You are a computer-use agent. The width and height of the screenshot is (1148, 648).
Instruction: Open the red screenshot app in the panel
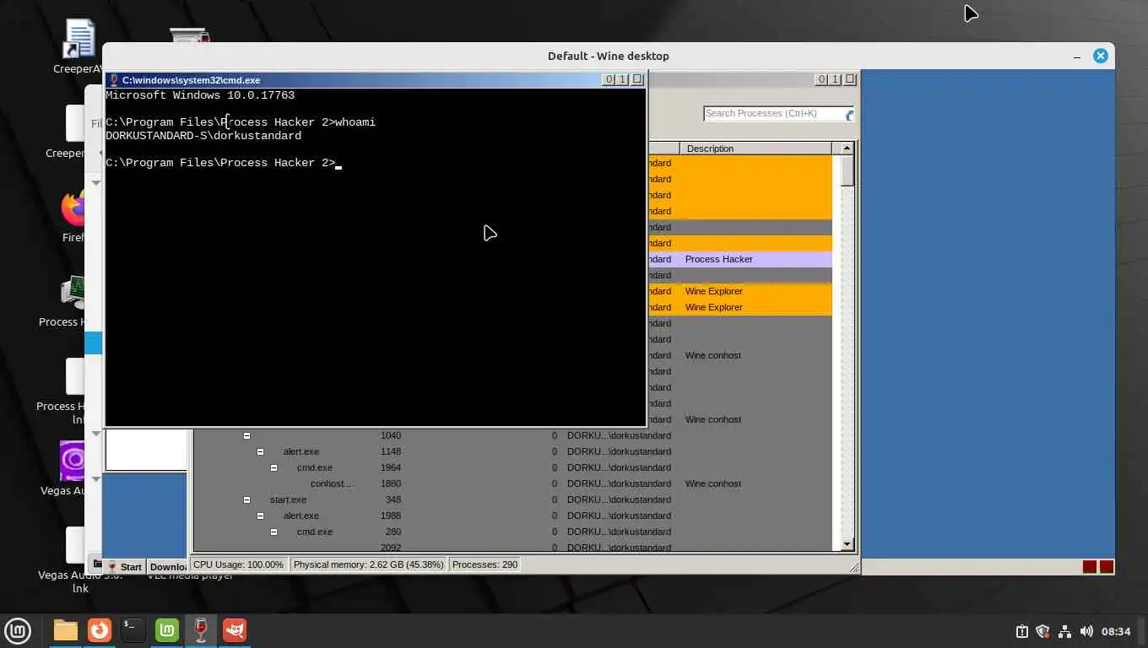pos(235,630)
